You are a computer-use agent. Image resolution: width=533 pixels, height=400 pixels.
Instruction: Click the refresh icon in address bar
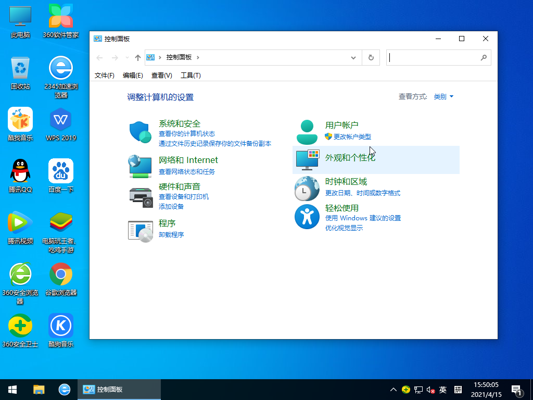pos(371,57)
